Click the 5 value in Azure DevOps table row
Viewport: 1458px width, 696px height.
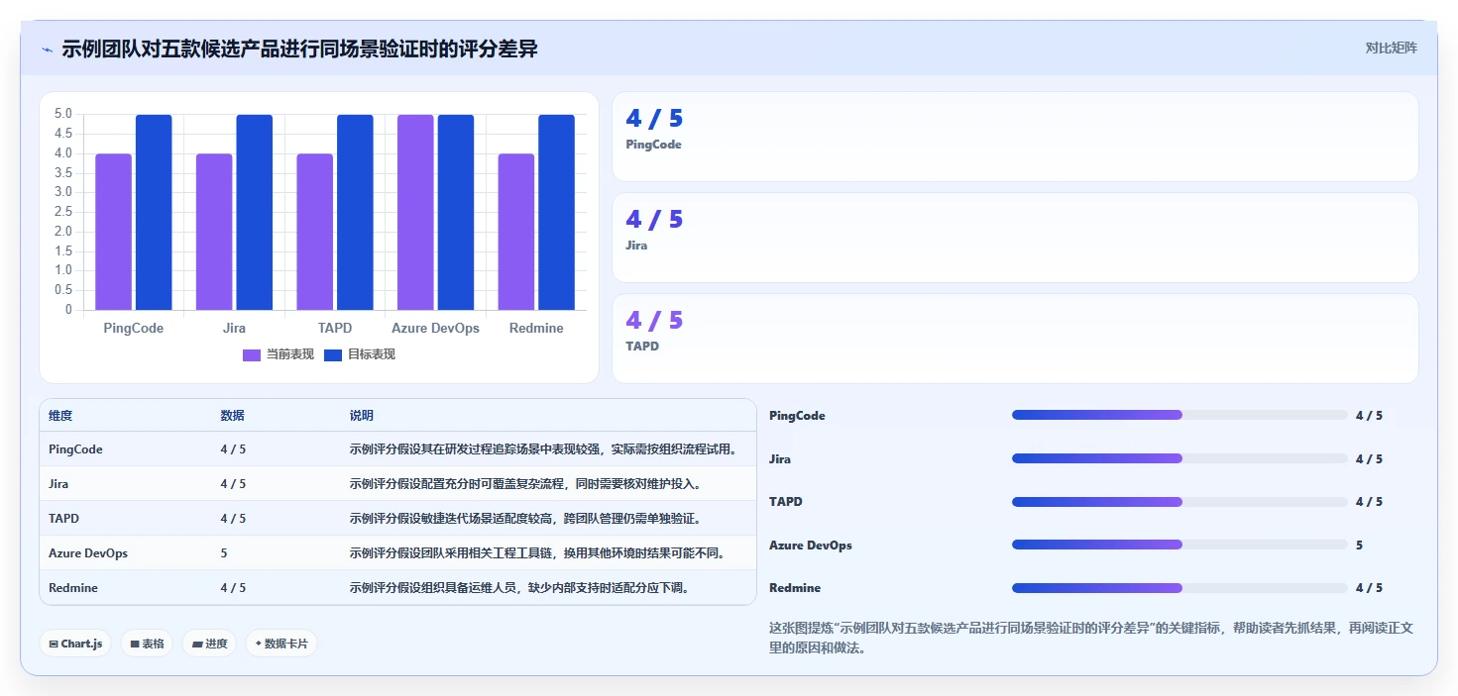point(224,553)
